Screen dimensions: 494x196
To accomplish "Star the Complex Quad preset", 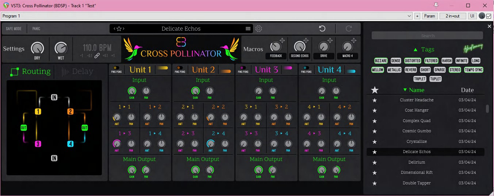I will click(374, 121).
